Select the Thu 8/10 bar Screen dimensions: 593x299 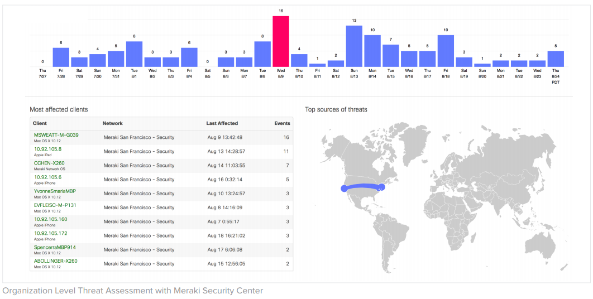[x=299, y=60]
